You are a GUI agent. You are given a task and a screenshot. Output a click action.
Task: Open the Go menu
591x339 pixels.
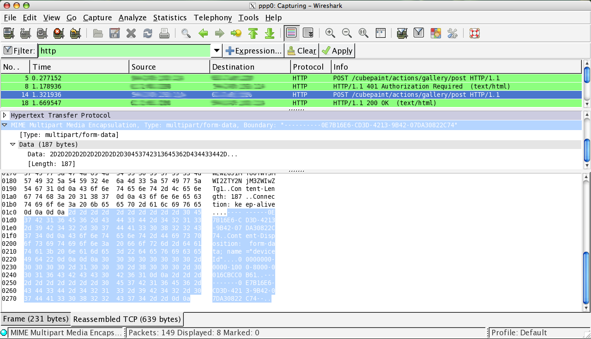72,18
